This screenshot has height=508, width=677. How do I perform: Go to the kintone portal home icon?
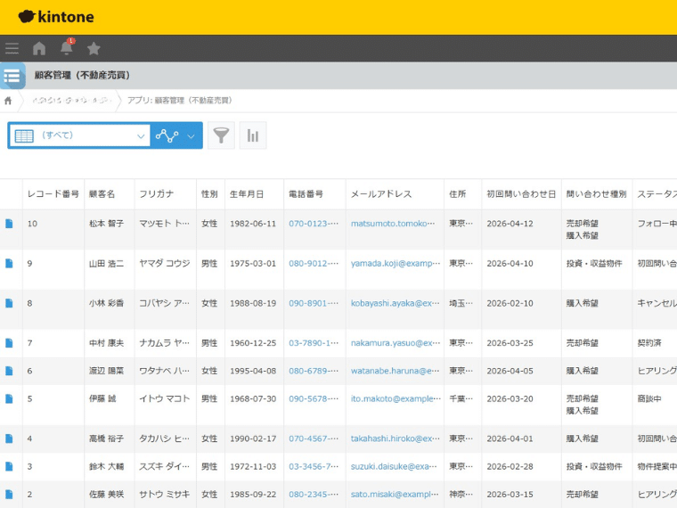point(39,48)
